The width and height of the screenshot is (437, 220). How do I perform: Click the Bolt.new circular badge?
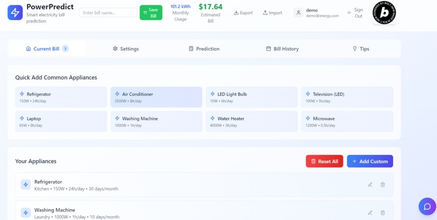(x=384, y=12)
